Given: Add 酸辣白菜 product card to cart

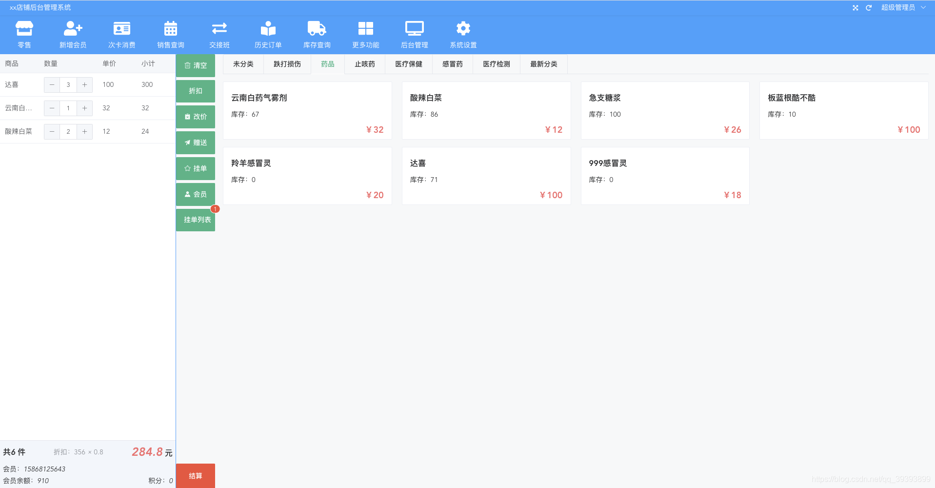Looking at the screenshot, I should point(486,111).
